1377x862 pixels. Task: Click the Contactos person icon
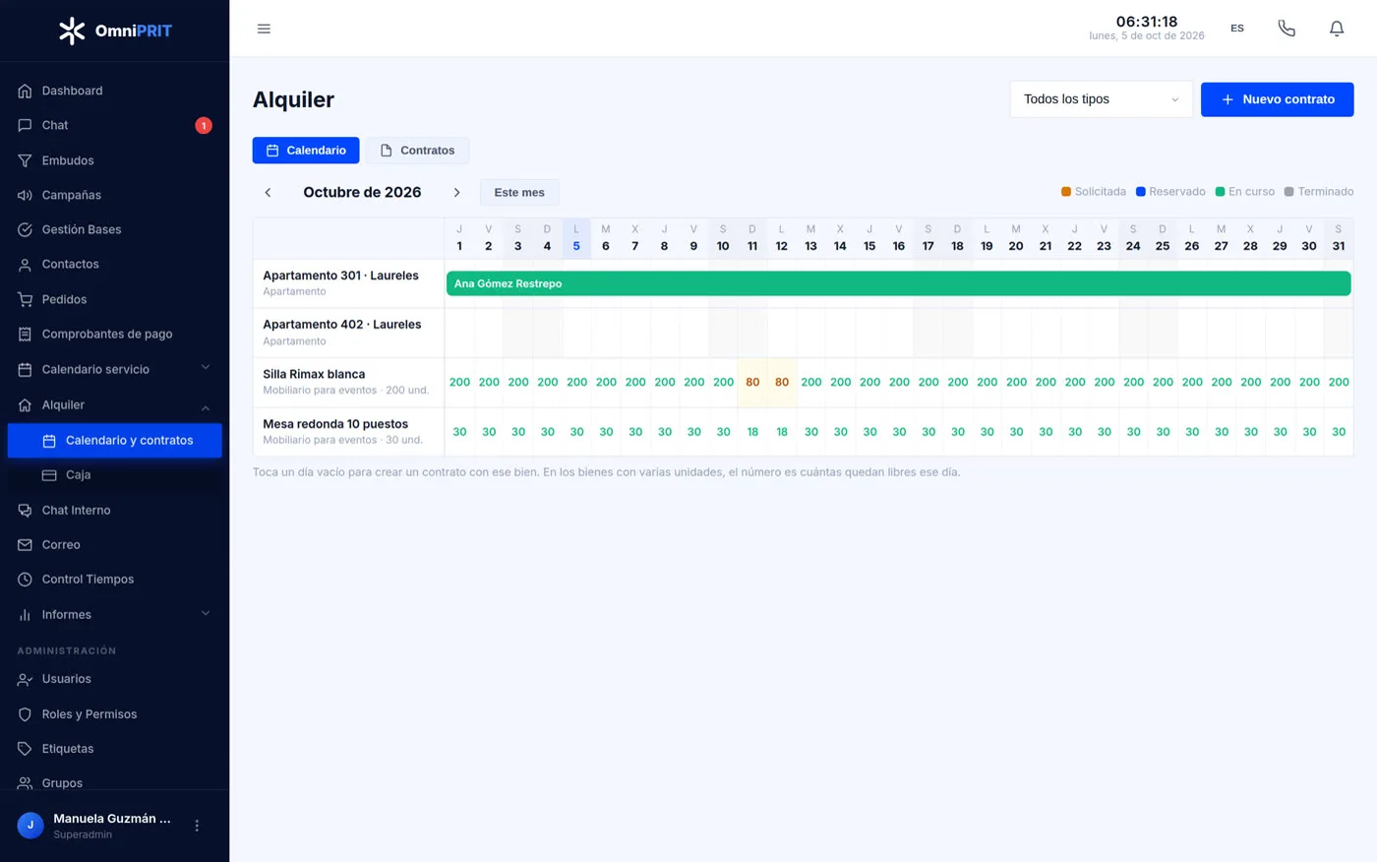(25, 265)
